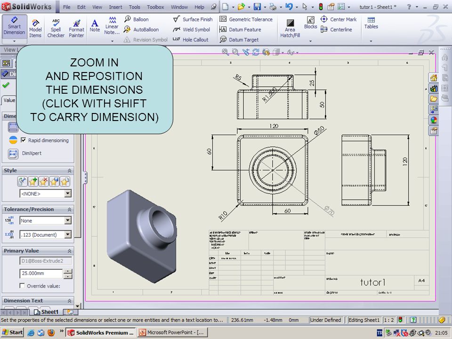Open the Blocks tool
This screenshot has width=452, height=339.
pyautogui.click(x=310, y=23)
